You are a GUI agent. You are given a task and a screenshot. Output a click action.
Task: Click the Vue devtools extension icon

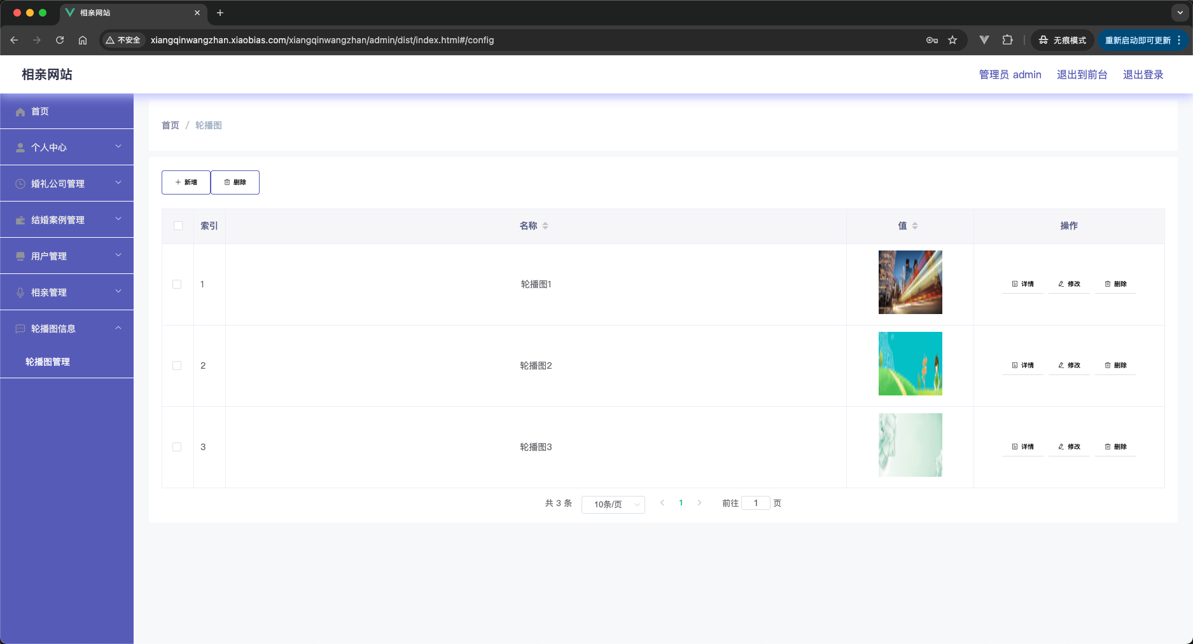[984, 40]
